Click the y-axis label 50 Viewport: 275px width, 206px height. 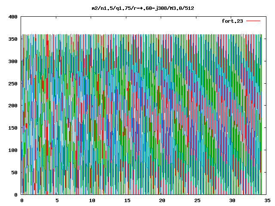[x=15, y=173]
